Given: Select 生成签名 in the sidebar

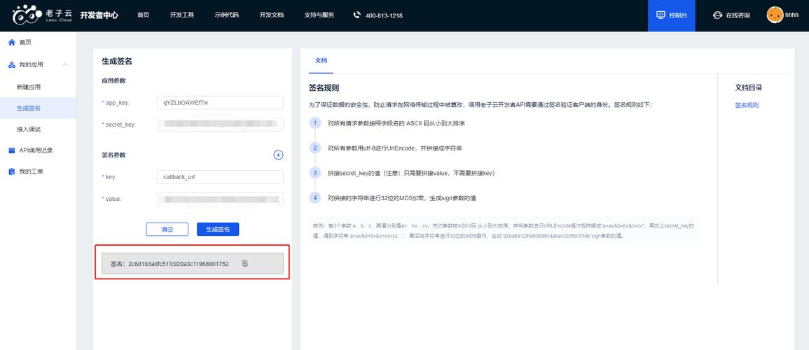Looking at the screenshot, I should 39,108.
